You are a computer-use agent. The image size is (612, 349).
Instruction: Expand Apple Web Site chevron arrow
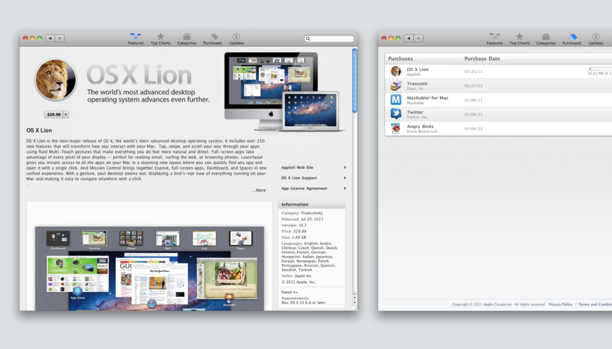coord(345,168)
